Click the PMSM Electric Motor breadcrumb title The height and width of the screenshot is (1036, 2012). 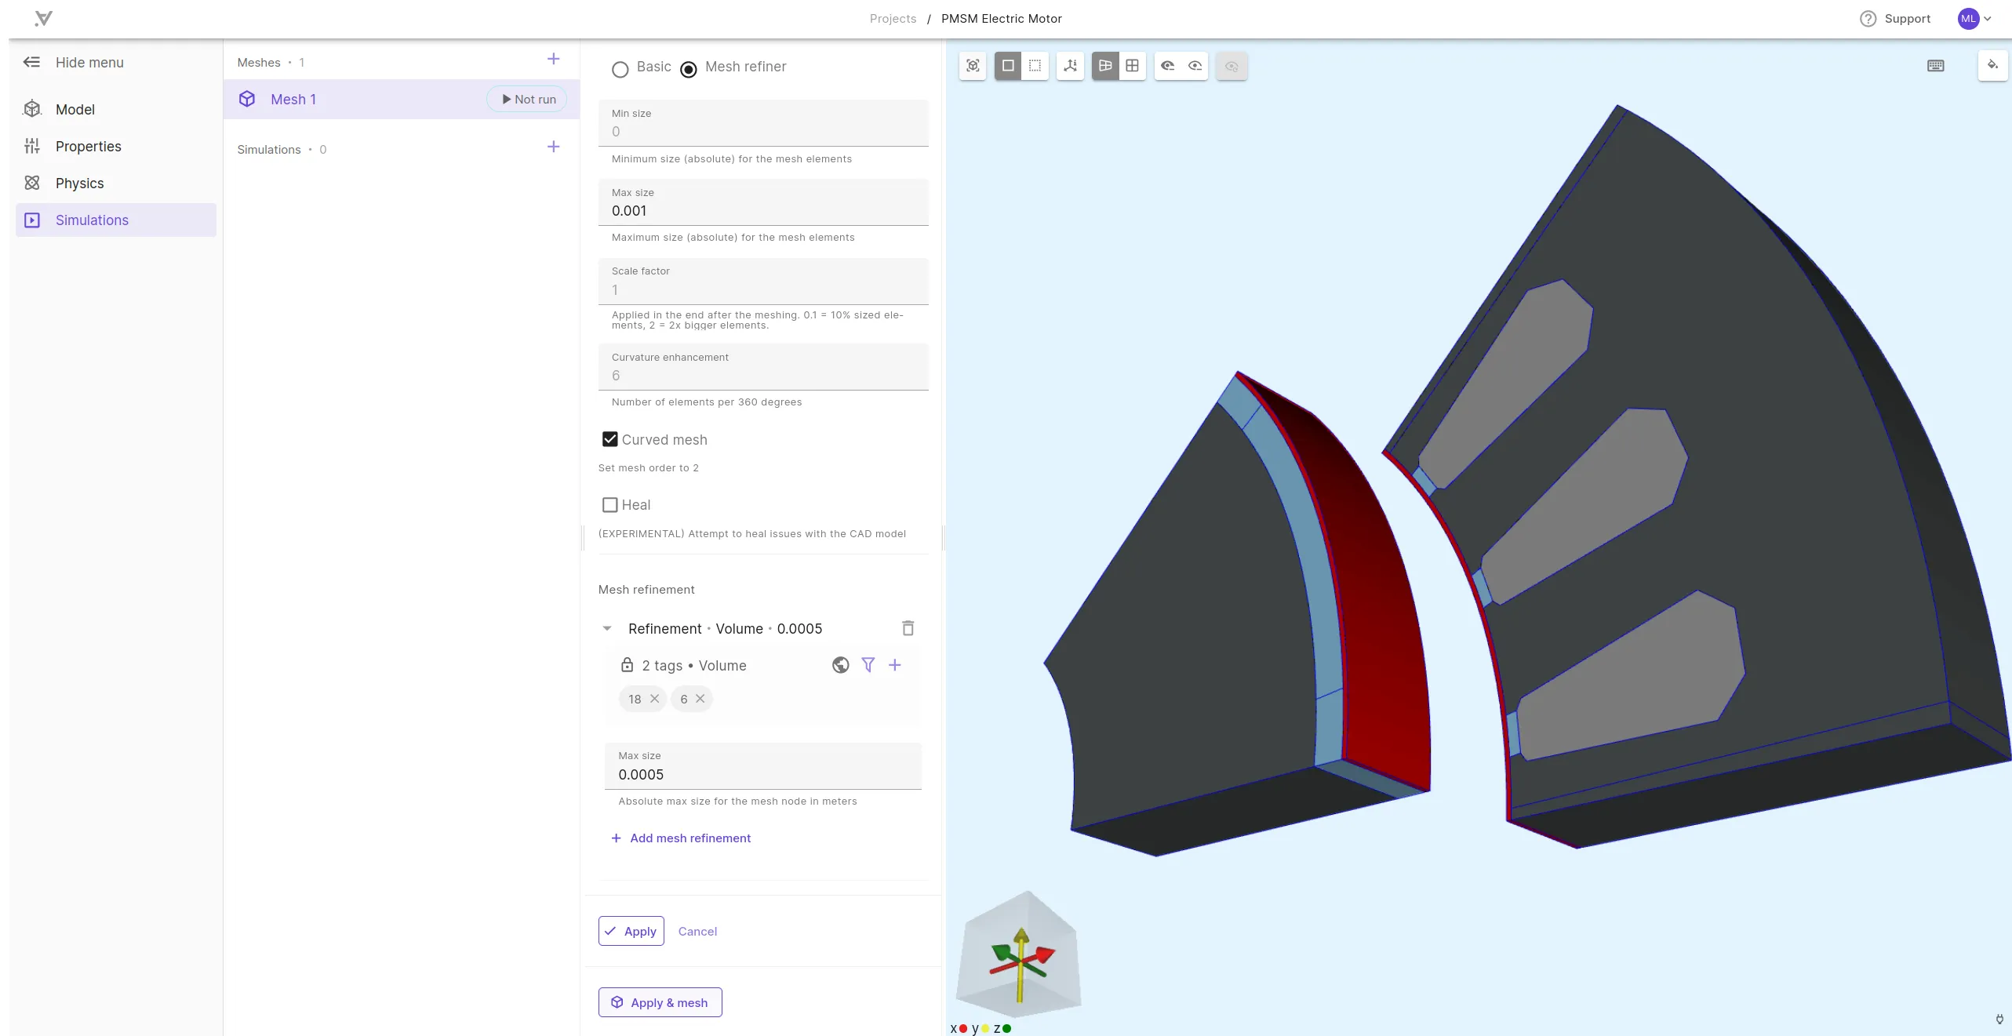point(1001,19)
